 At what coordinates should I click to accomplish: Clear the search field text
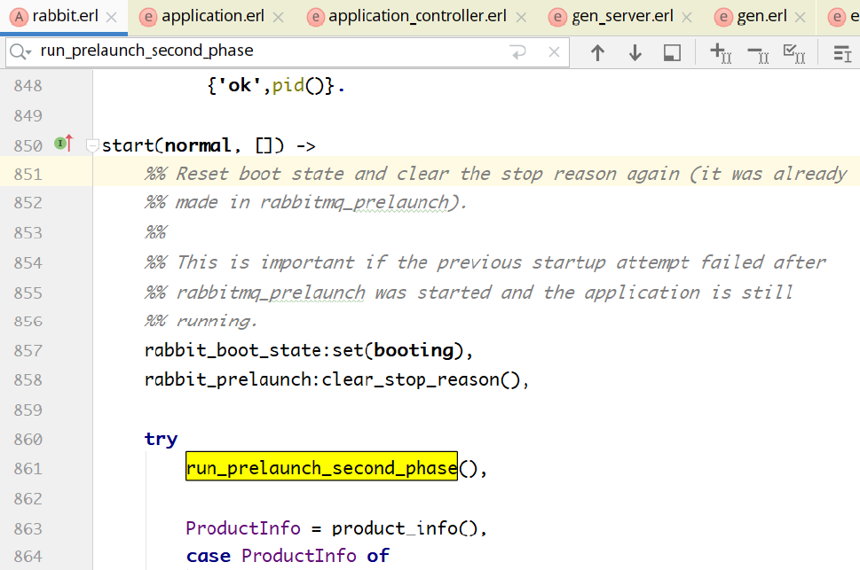pyautogui.click(x=555, y=52)
